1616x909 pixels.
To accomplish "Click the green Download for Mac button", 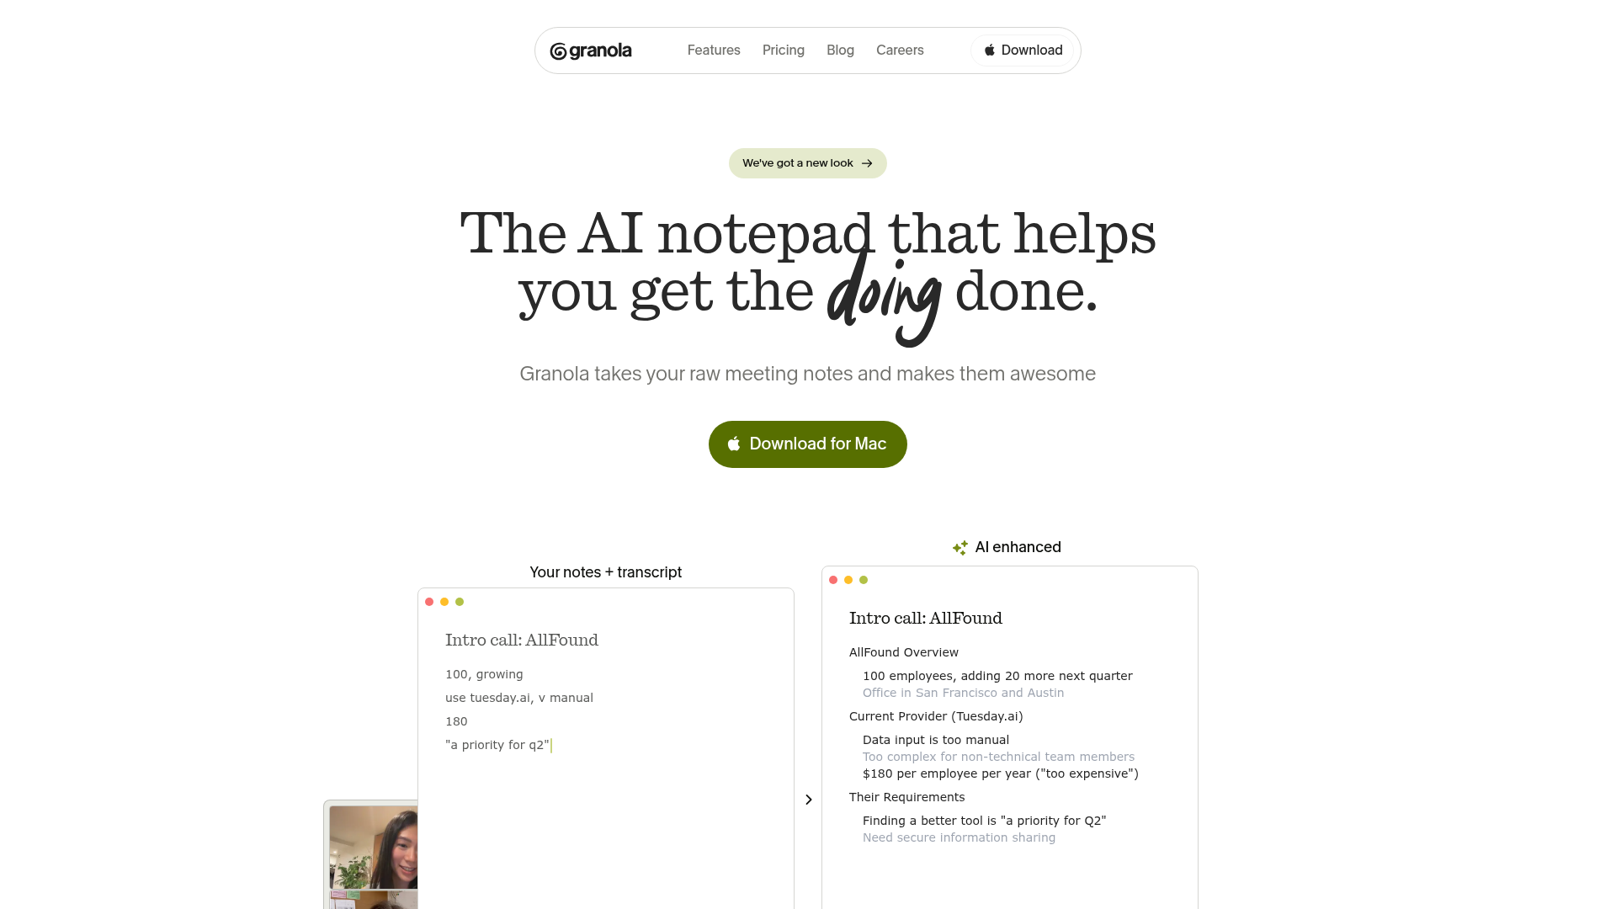I will click(x=808, y=444).
